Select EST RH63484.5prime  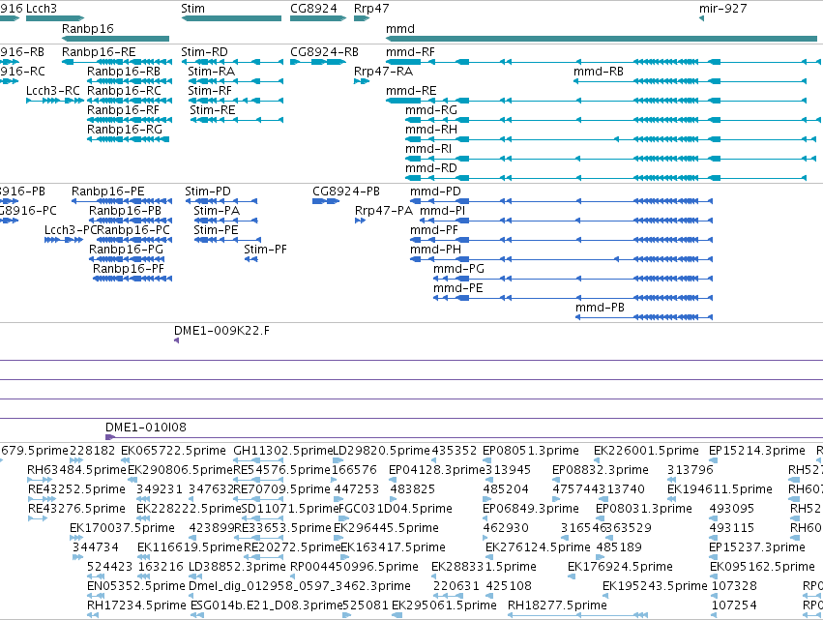[77, 470]
